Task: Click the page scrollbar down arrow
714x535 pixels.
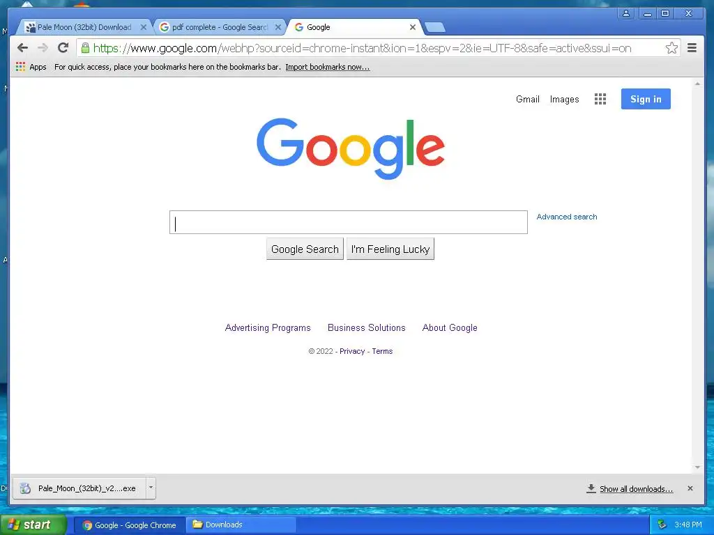Action: (x=697, y=467)
